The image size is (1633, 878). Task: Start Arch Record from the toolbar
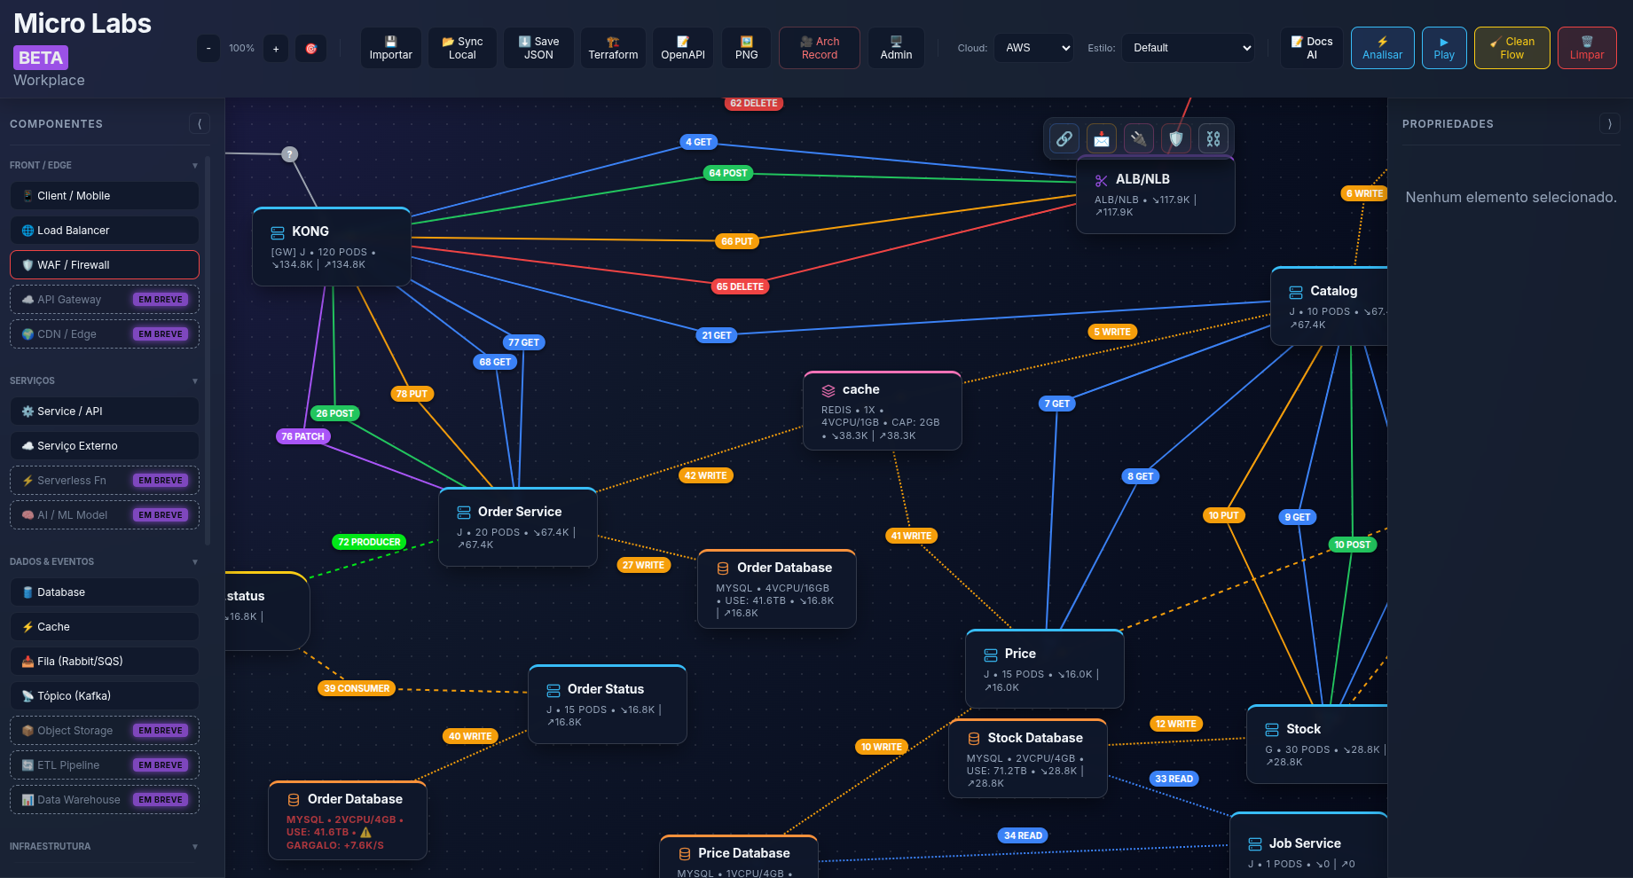(819, 48)
